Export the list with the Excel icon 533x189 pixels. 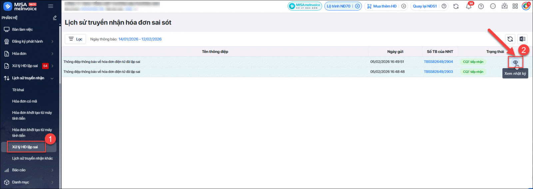pos(522,39)
